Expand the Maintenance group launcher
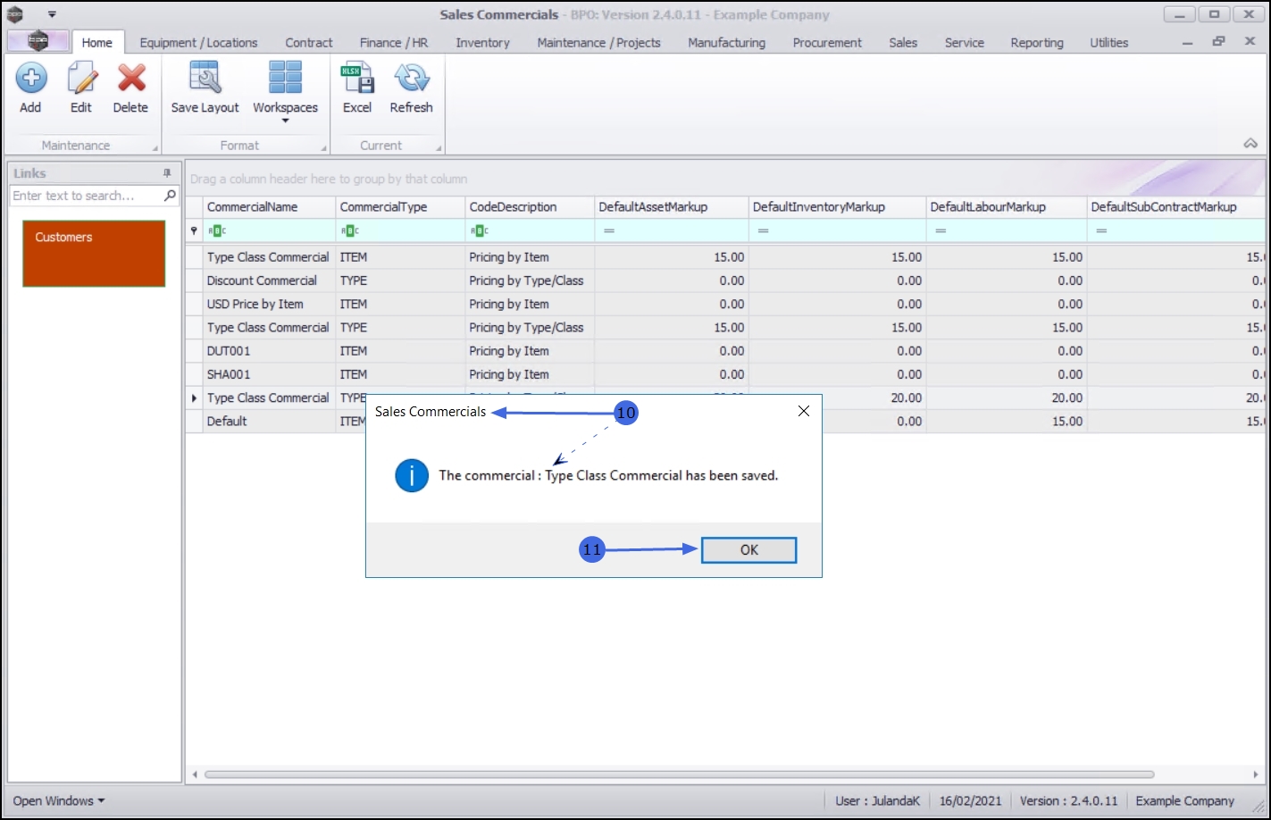The image size is (1271, 820). [155, 148]
